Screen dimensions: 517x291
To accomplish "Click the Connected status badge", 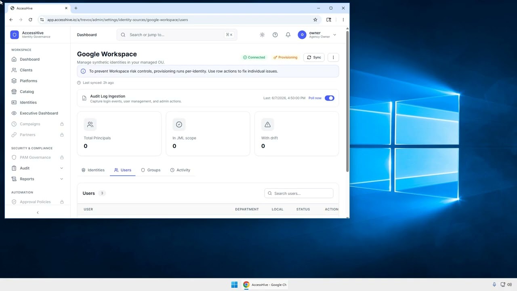I will click(x=254, y=57).
